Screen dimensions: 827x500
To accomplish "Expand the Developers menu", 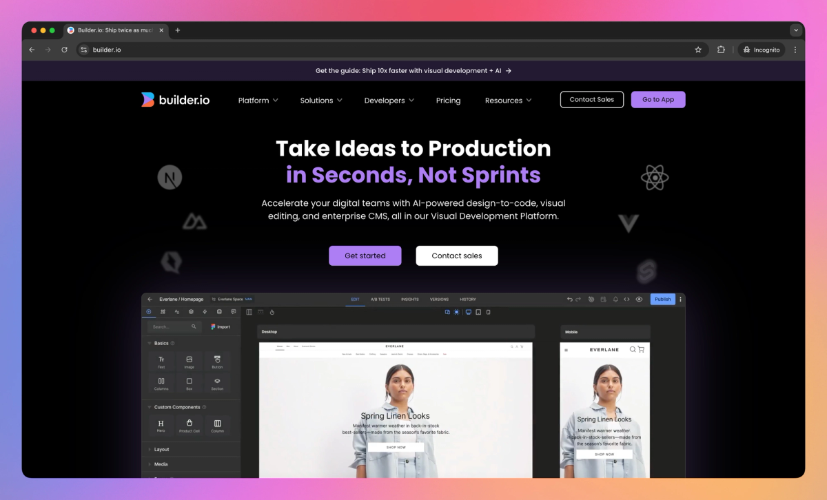I will point(389,101).
